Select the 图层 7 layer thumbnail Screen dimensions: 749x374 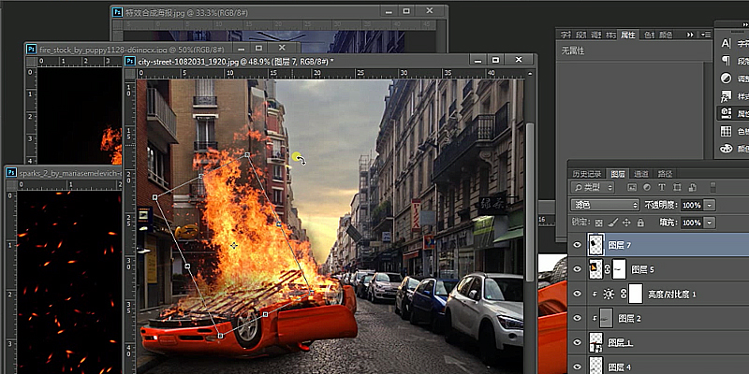point(595,244)
